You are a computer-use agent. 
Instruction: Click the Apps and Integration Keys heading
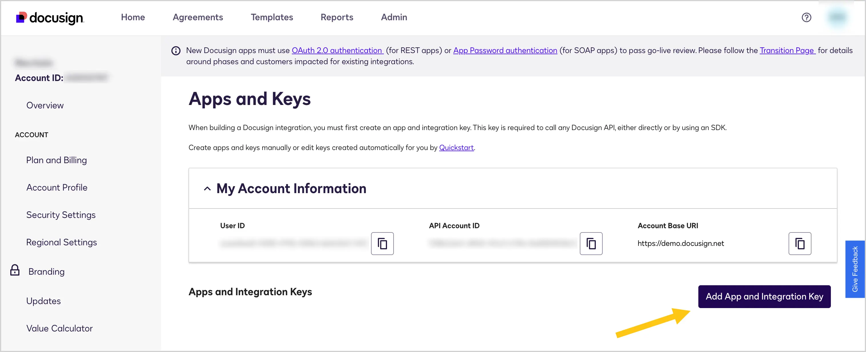(250, 292)
